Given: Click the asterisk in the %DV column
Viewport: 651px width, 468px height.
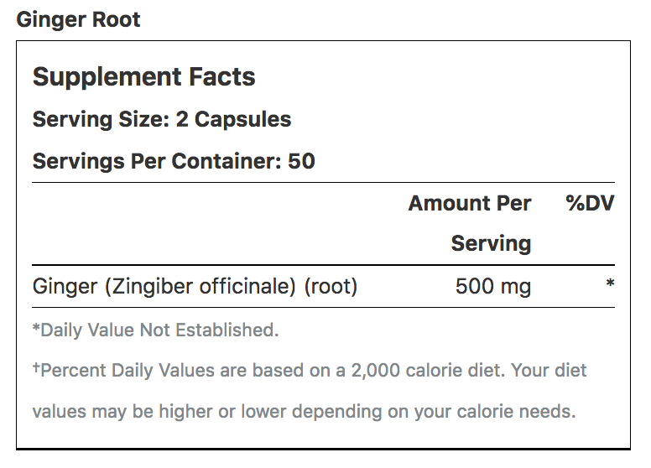Looking at the screenshot, I should (610, 283).
